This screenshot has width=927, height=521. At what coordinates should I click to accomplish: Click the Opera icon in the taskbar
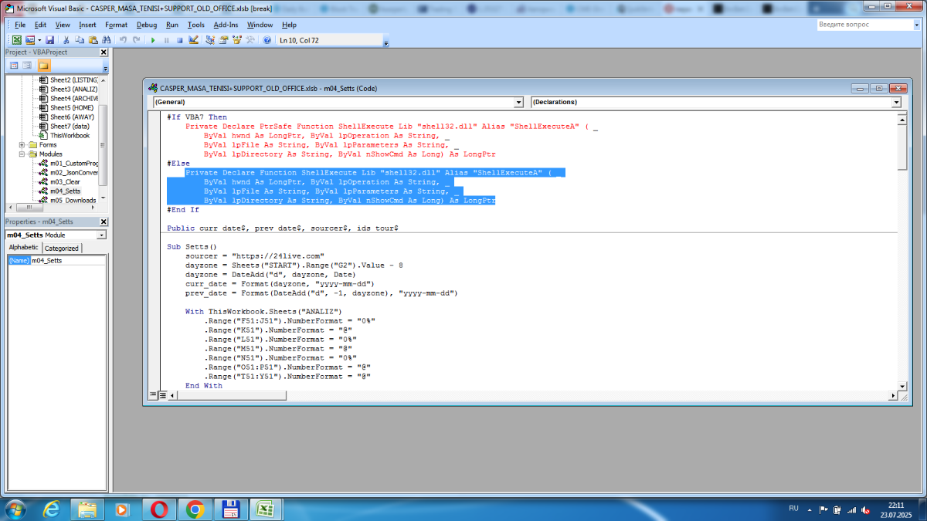click(x=159, y=509)
